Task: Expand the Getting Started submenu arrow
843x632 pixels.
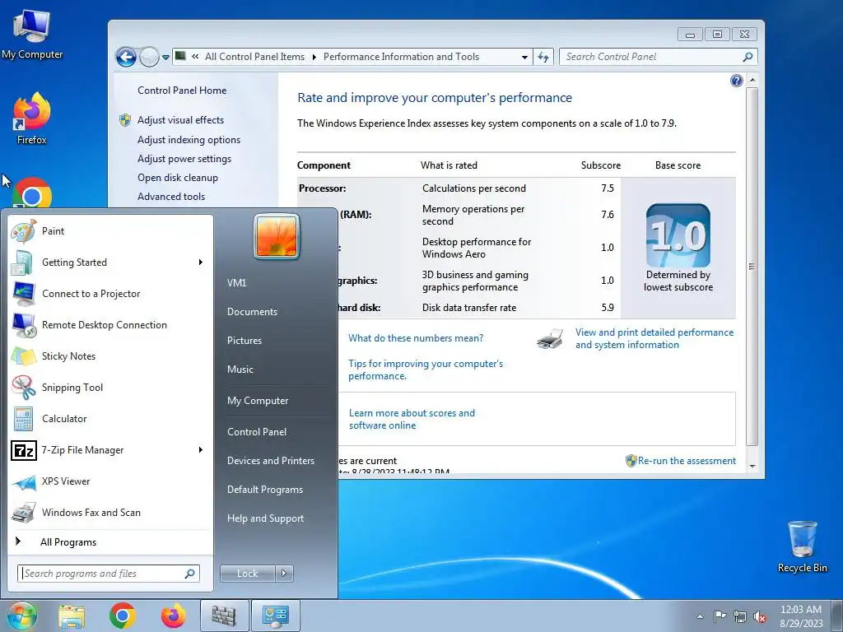Action: tap(201, 263)
